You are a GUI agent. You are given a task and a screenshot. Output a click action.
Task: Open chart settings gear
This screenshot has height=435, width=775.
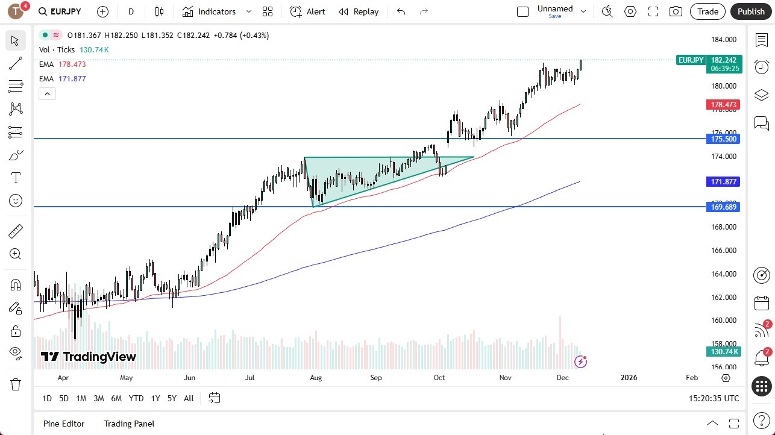(630, 11)
